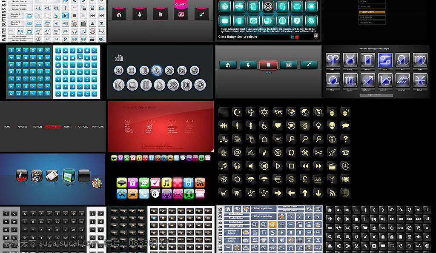The width and height of the screenshot is (436, 253).
Task: Select the home tab in teal tab bar
Action: [x=228, y=65]
